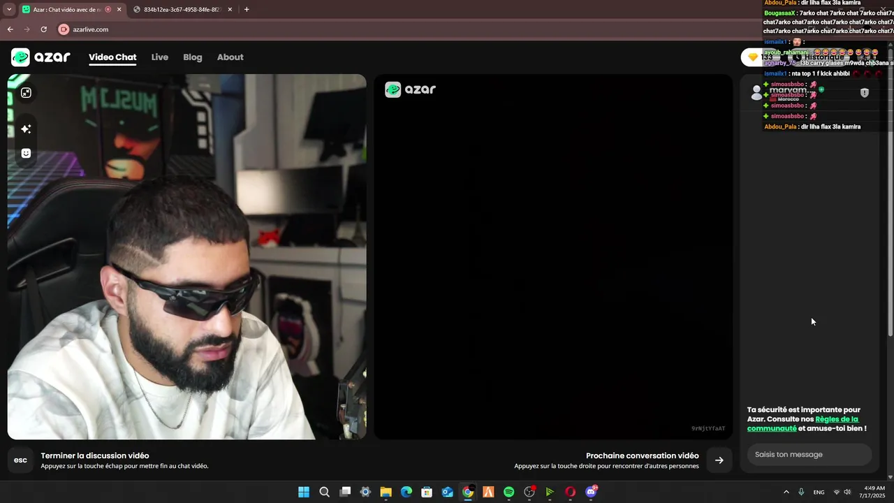Open File Explorer from the taskbar
The height and width of the screenshot is (503, 894).
coord(386,492)
